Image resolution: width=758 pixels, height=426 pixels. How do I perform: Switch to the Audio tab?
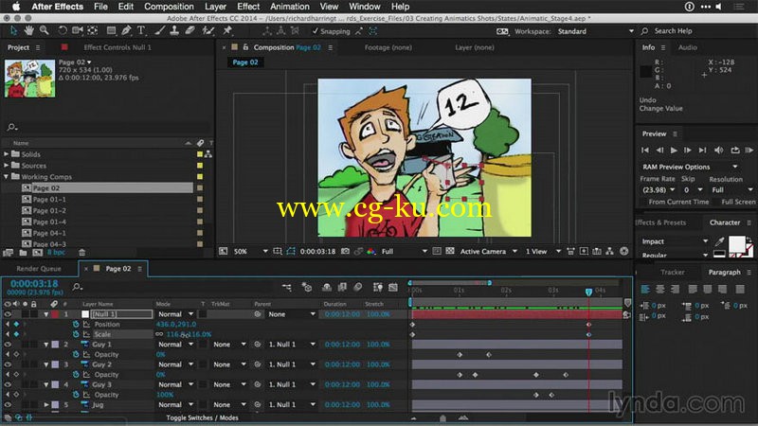coord(688,47)
